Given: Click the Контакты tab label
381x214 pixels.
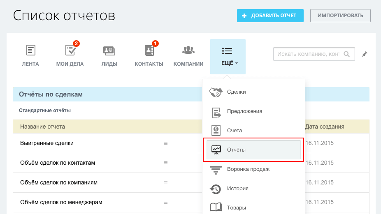Looking at the screenshot, I should pos(149,64).
